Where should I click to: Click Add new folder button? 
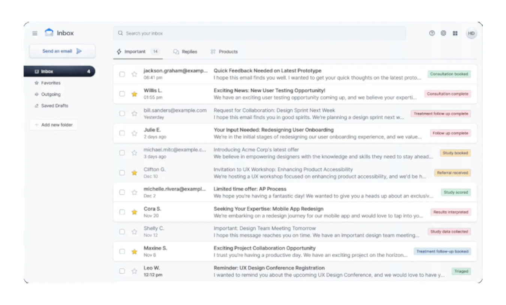coord(54,125)
